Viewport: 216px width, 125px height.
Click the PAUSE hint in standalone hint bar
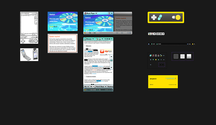point(158,44)
